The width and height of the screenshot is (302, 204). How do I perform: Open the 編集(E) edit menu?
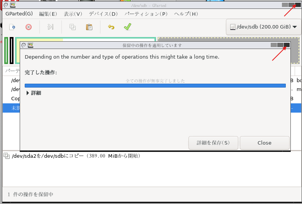click(x=48, y=14)
